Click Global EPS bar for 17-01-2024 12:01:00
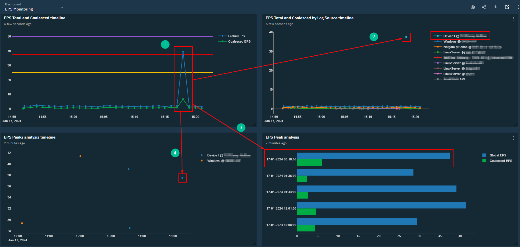Screen dimensions: 520x247 [382, 205]
